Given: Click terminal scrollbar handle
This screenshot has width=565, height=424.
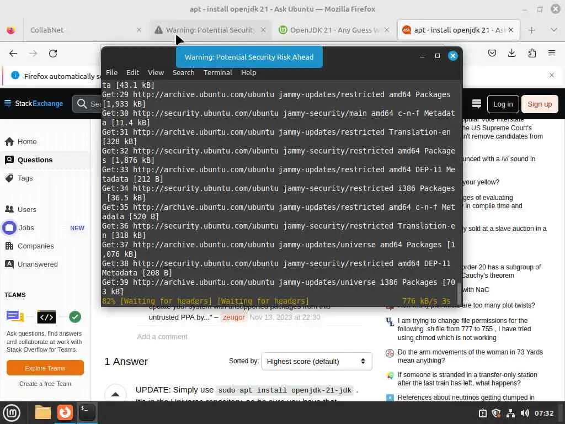Looking at the screenshot, I should tap(459, 294).
